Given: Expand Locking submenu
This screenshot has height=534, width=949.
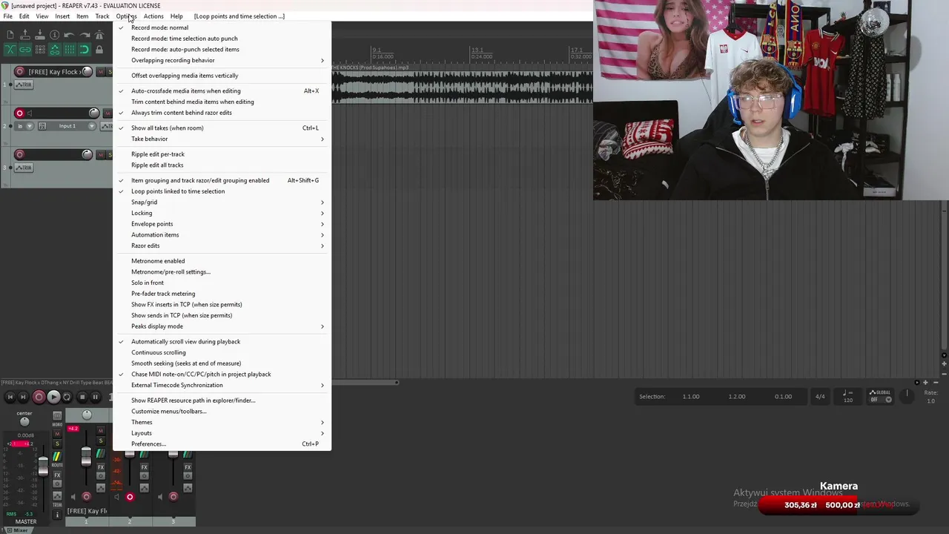Looking at the screenshot, I should [x=222, y=213].
